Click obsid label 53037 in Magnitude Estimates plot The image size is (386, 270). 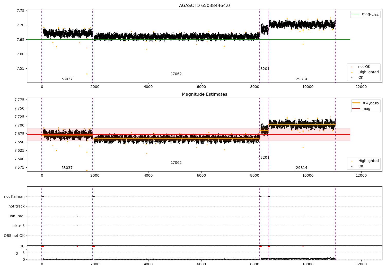point(67,168)
